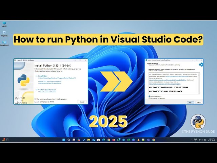Viewport: 217px width, 163px height.
Task: Minimize the Python Setup window
Action: [x=75, y=60]
